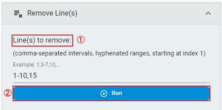Viewport: 222px width, 110px height.
Task: Click the play circle icon inside Run
Action: click(x=104, y=94)
